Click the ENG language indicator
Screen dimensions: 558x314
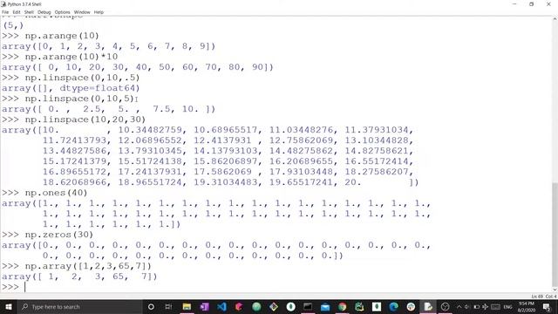(507, 306)
